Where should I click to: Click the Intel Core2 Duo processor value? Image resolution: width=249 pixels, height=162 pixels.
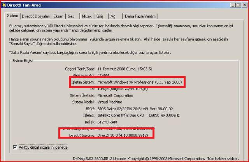[x=139, y=115]
